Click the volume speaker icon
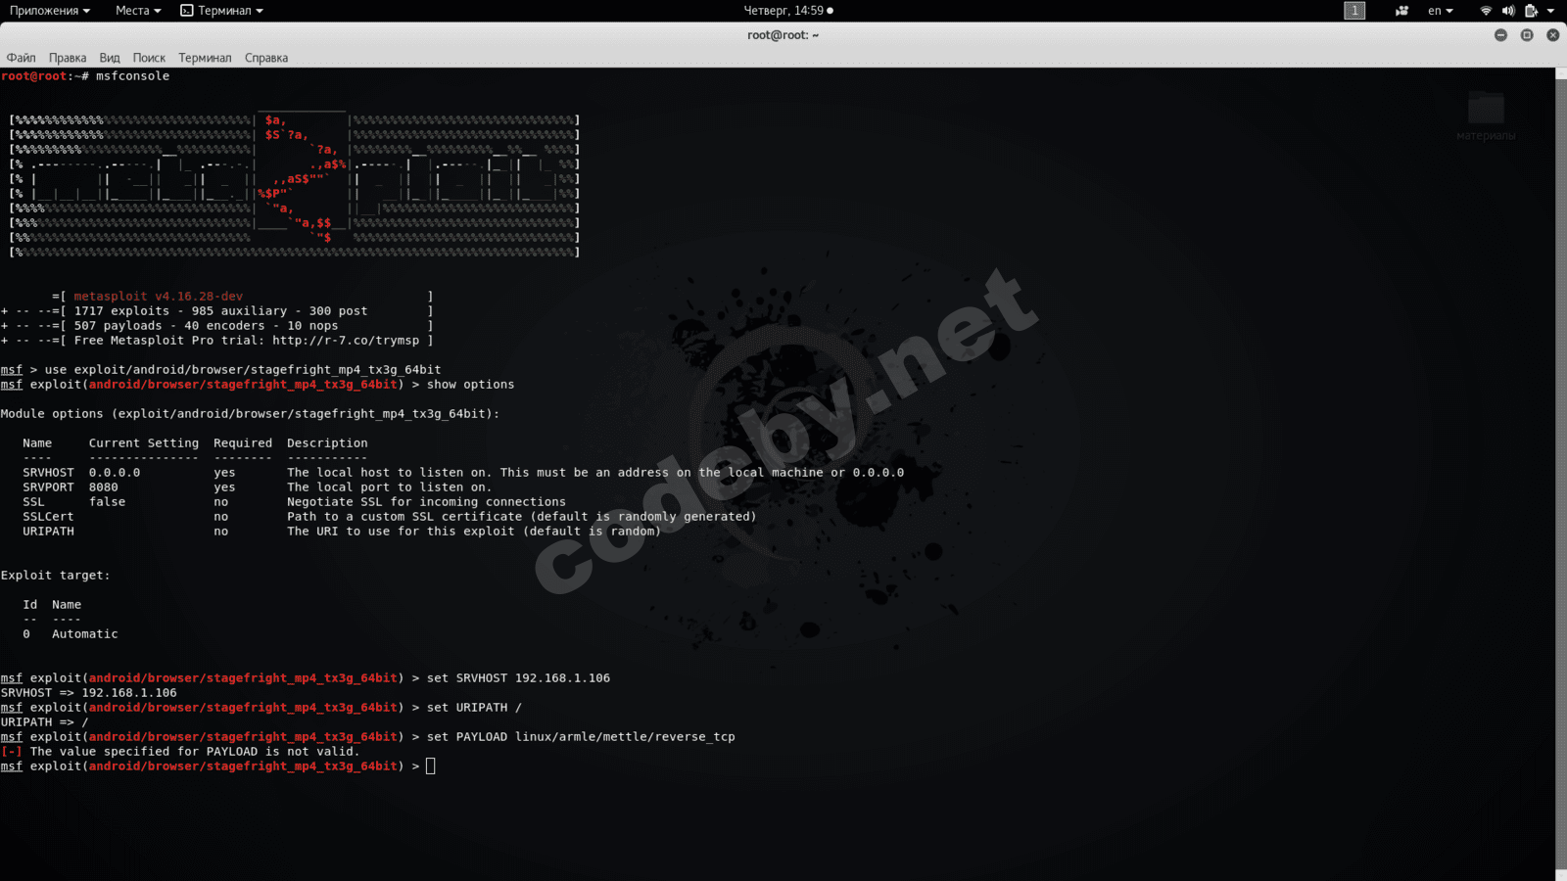Viewport: 1567px width, 881px height. tap(1508, 11)
